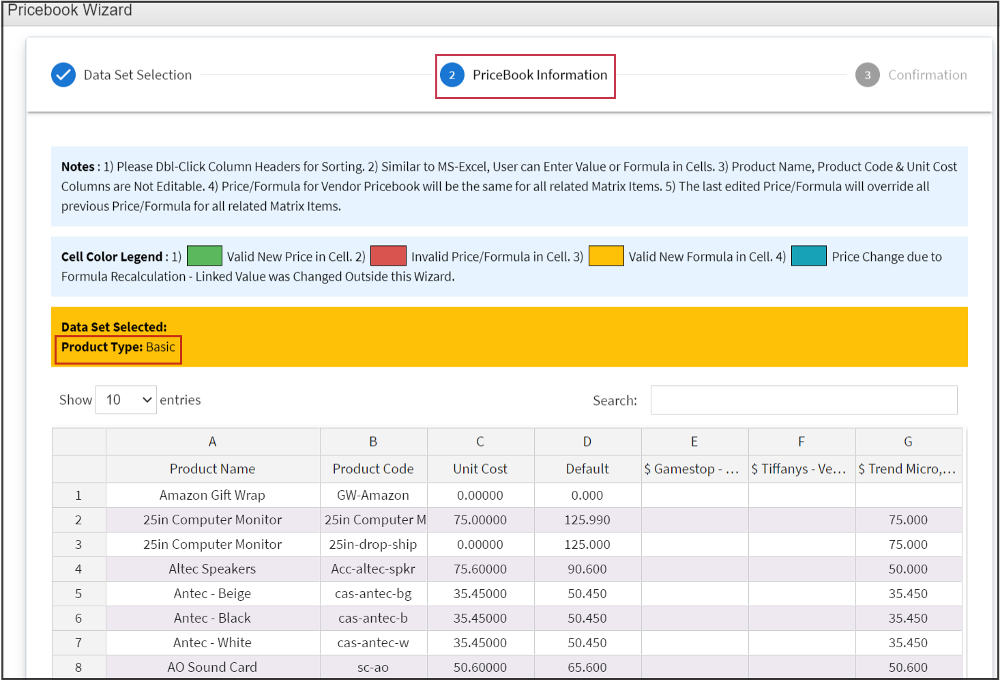Click the 50.60000 unit cost cell
The height and width of the screenshot is (680, 1000).
pyautogui.click(x=480, y=667)
